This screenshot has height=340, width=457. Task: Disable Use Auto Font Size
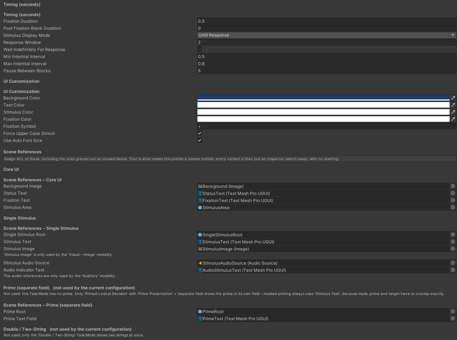coord(200,140)
